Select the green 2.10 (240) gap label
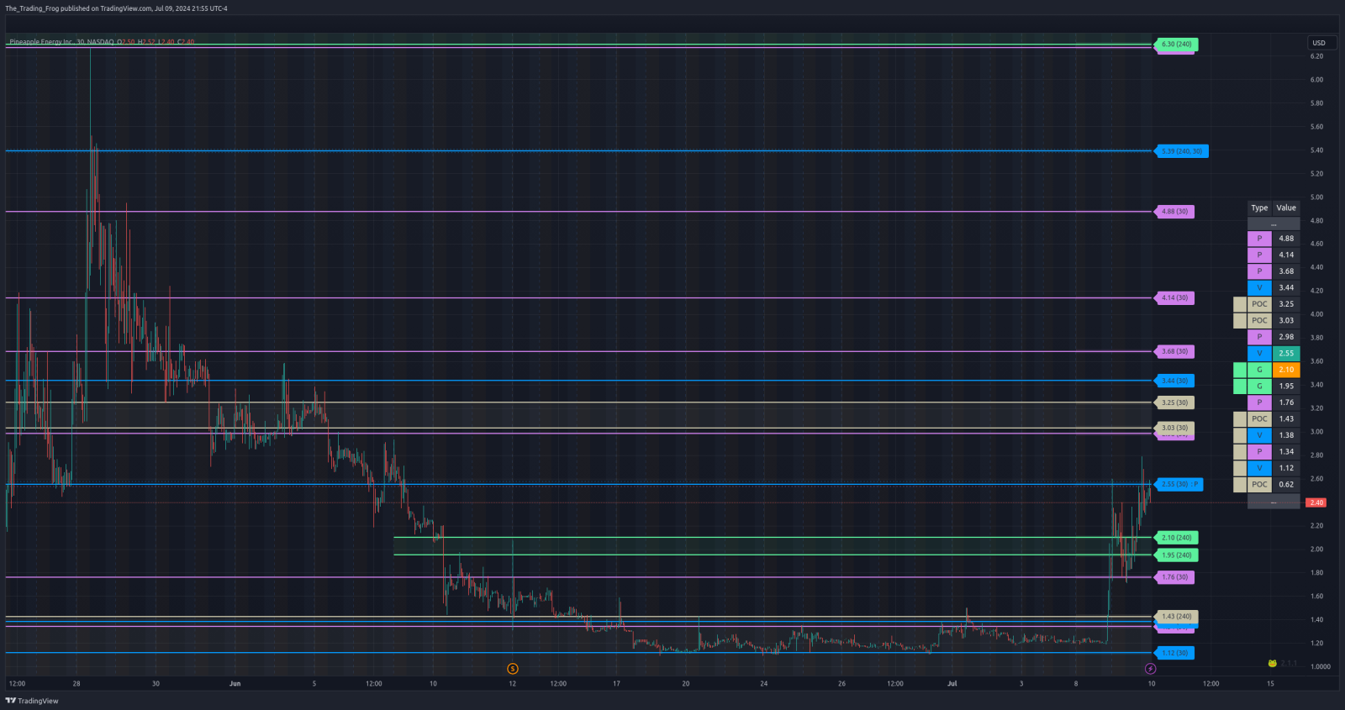The width and height of the screenshot is (1345, 710). pos(1177,538)
